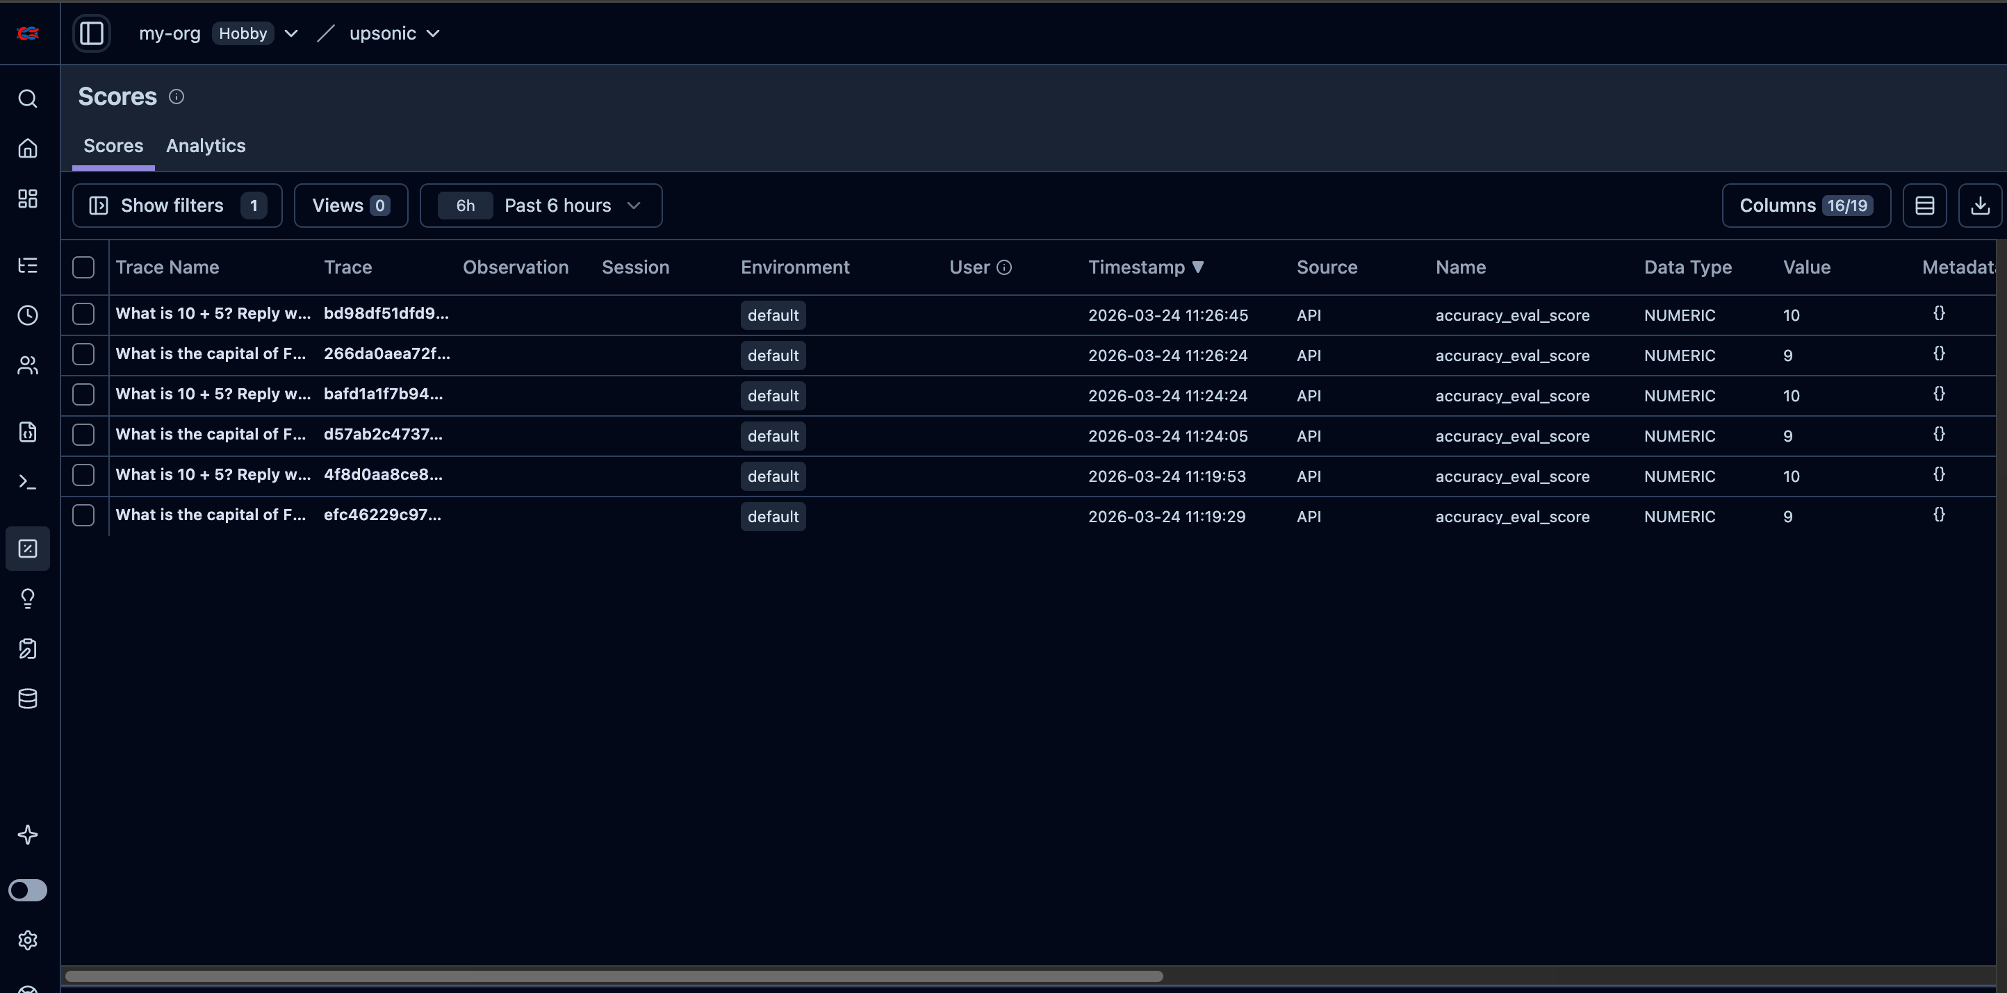Image resolution: width=2007 pixels, height=993 pixels.
Task: Click accuracy_eval_score in the 11:26:24 row
Action: (1512, 356)
